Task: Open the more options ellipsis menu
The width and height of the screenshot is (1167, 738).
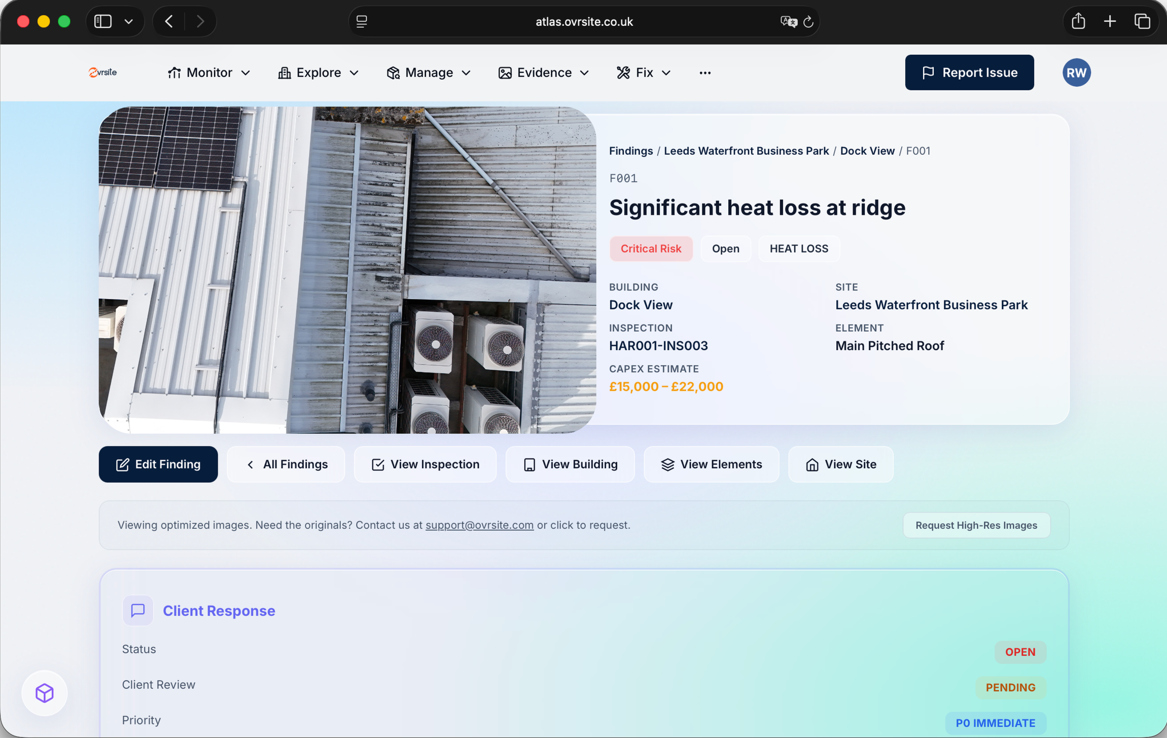Action: tap(704, 72)
